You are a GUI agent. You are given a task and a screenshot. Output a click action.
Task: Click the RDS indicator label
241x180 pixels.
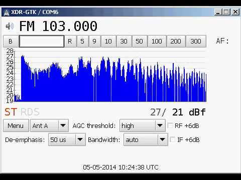point(30,112)
